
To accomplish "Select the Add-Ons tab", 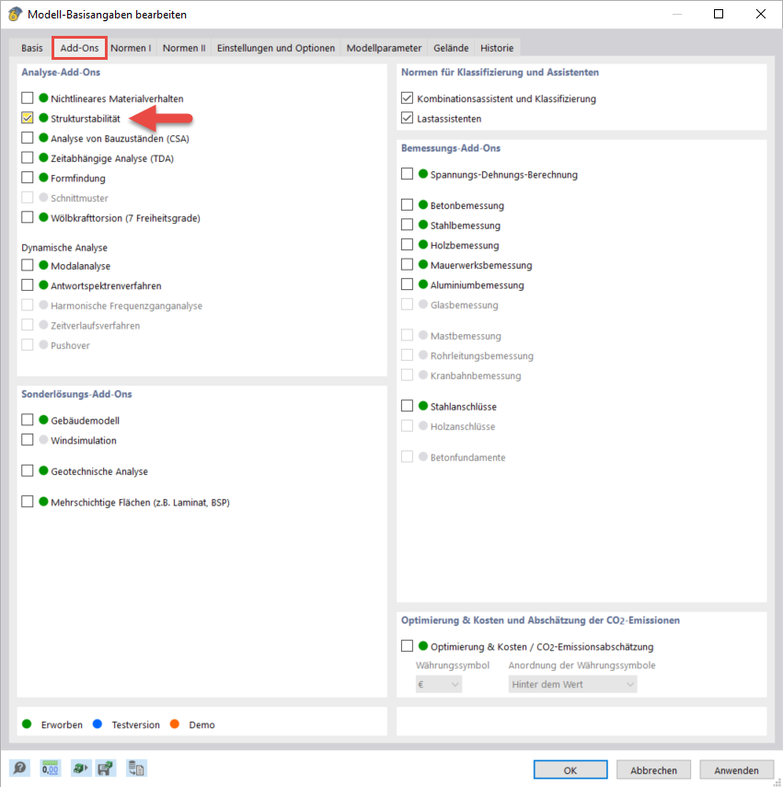I will 79,48.
